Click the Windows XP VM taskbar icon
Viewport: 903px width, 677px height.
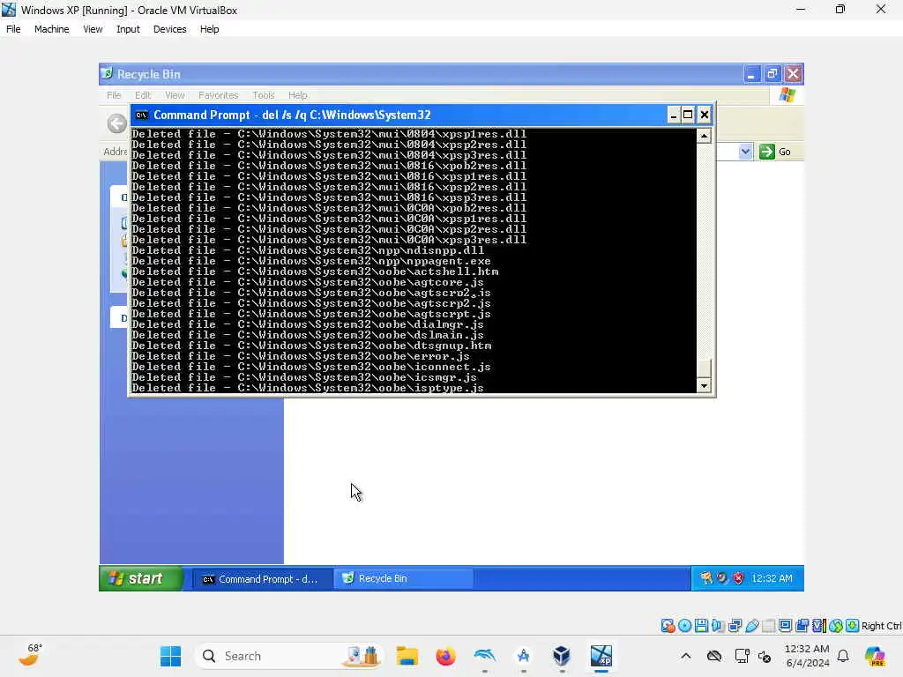click(601, 656)
